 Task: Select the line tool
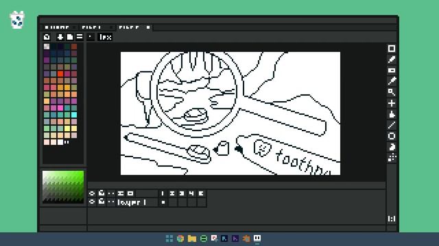[x=392, y=125]
